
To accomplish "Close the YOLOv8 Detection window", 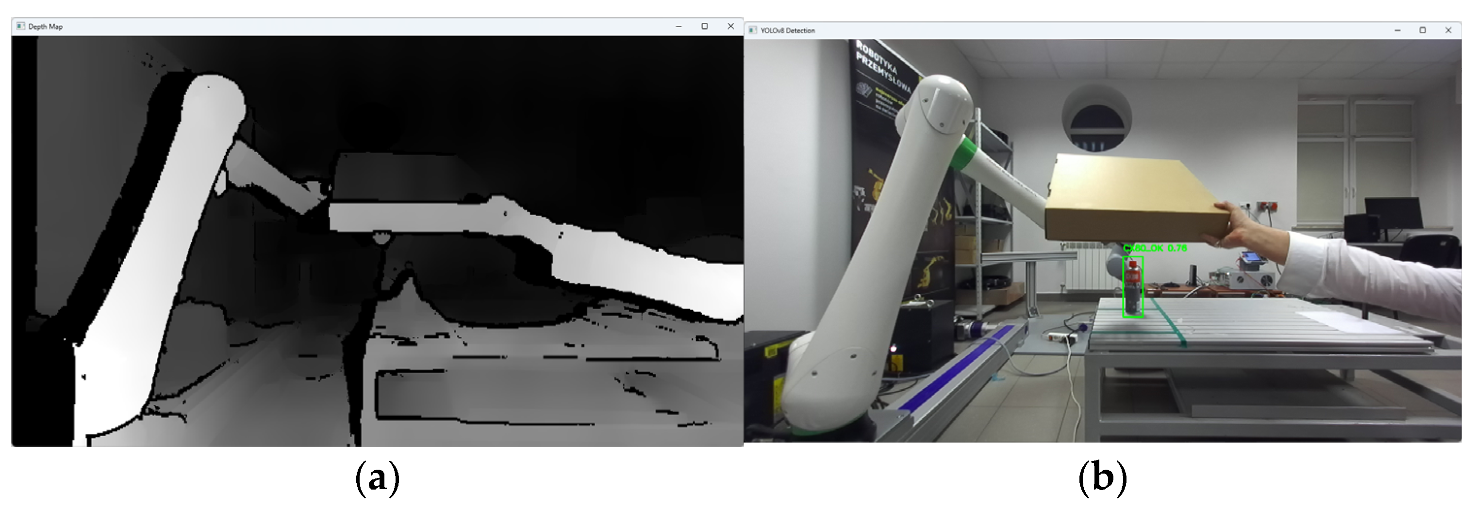I will click(1448, 30).
